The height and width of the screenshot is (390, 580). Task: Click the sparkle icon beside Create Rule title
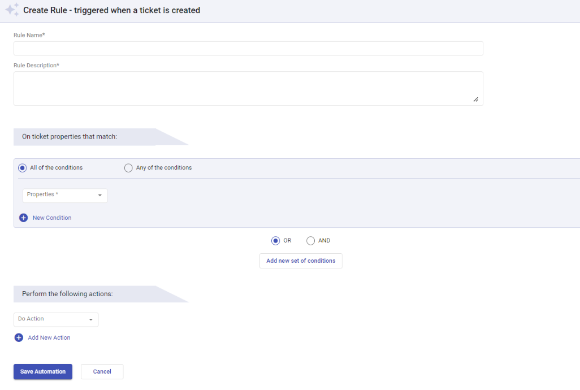tap(12, 10)
